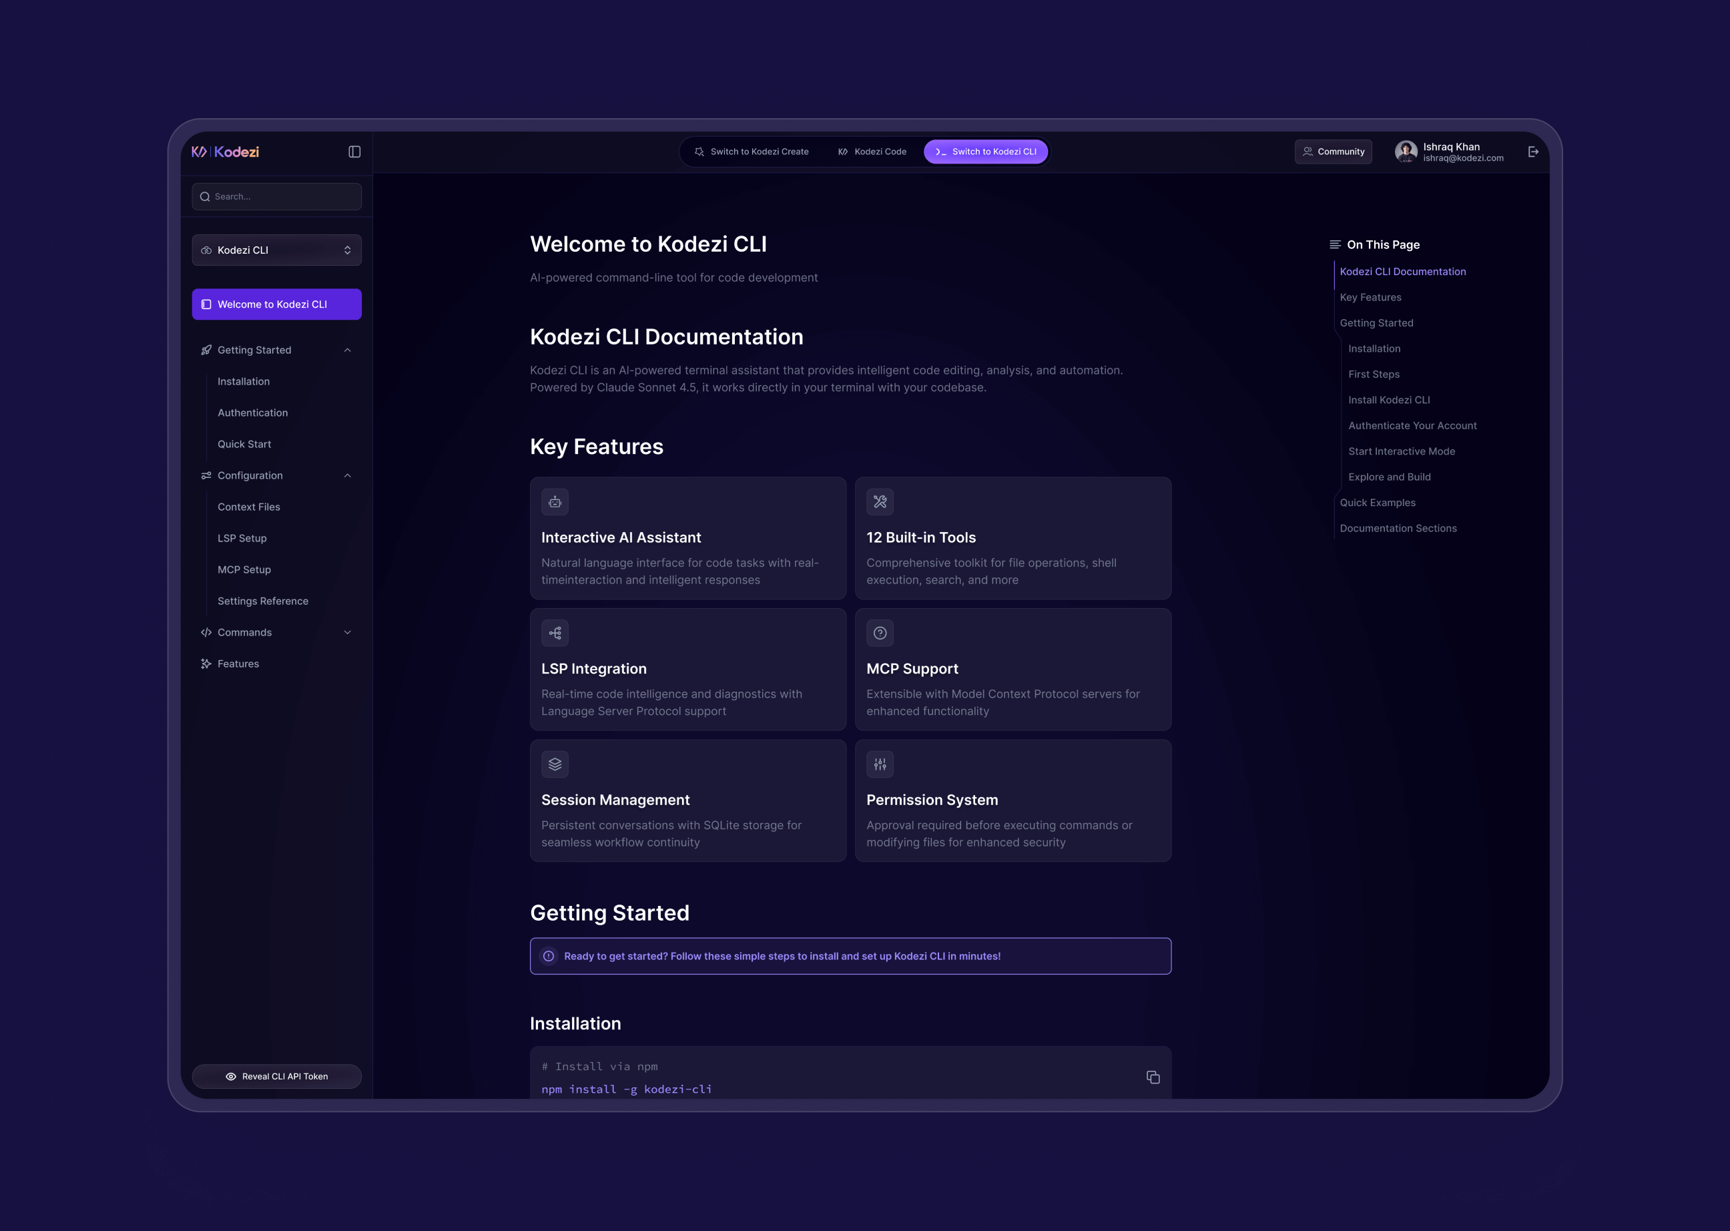Click the 12 Built-in Tools icon
The height and width of the screenshot is (1231, 1730).
click(880, 501)
